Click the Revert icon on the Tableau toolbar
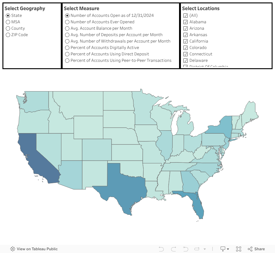 click(x=185, y=249)
